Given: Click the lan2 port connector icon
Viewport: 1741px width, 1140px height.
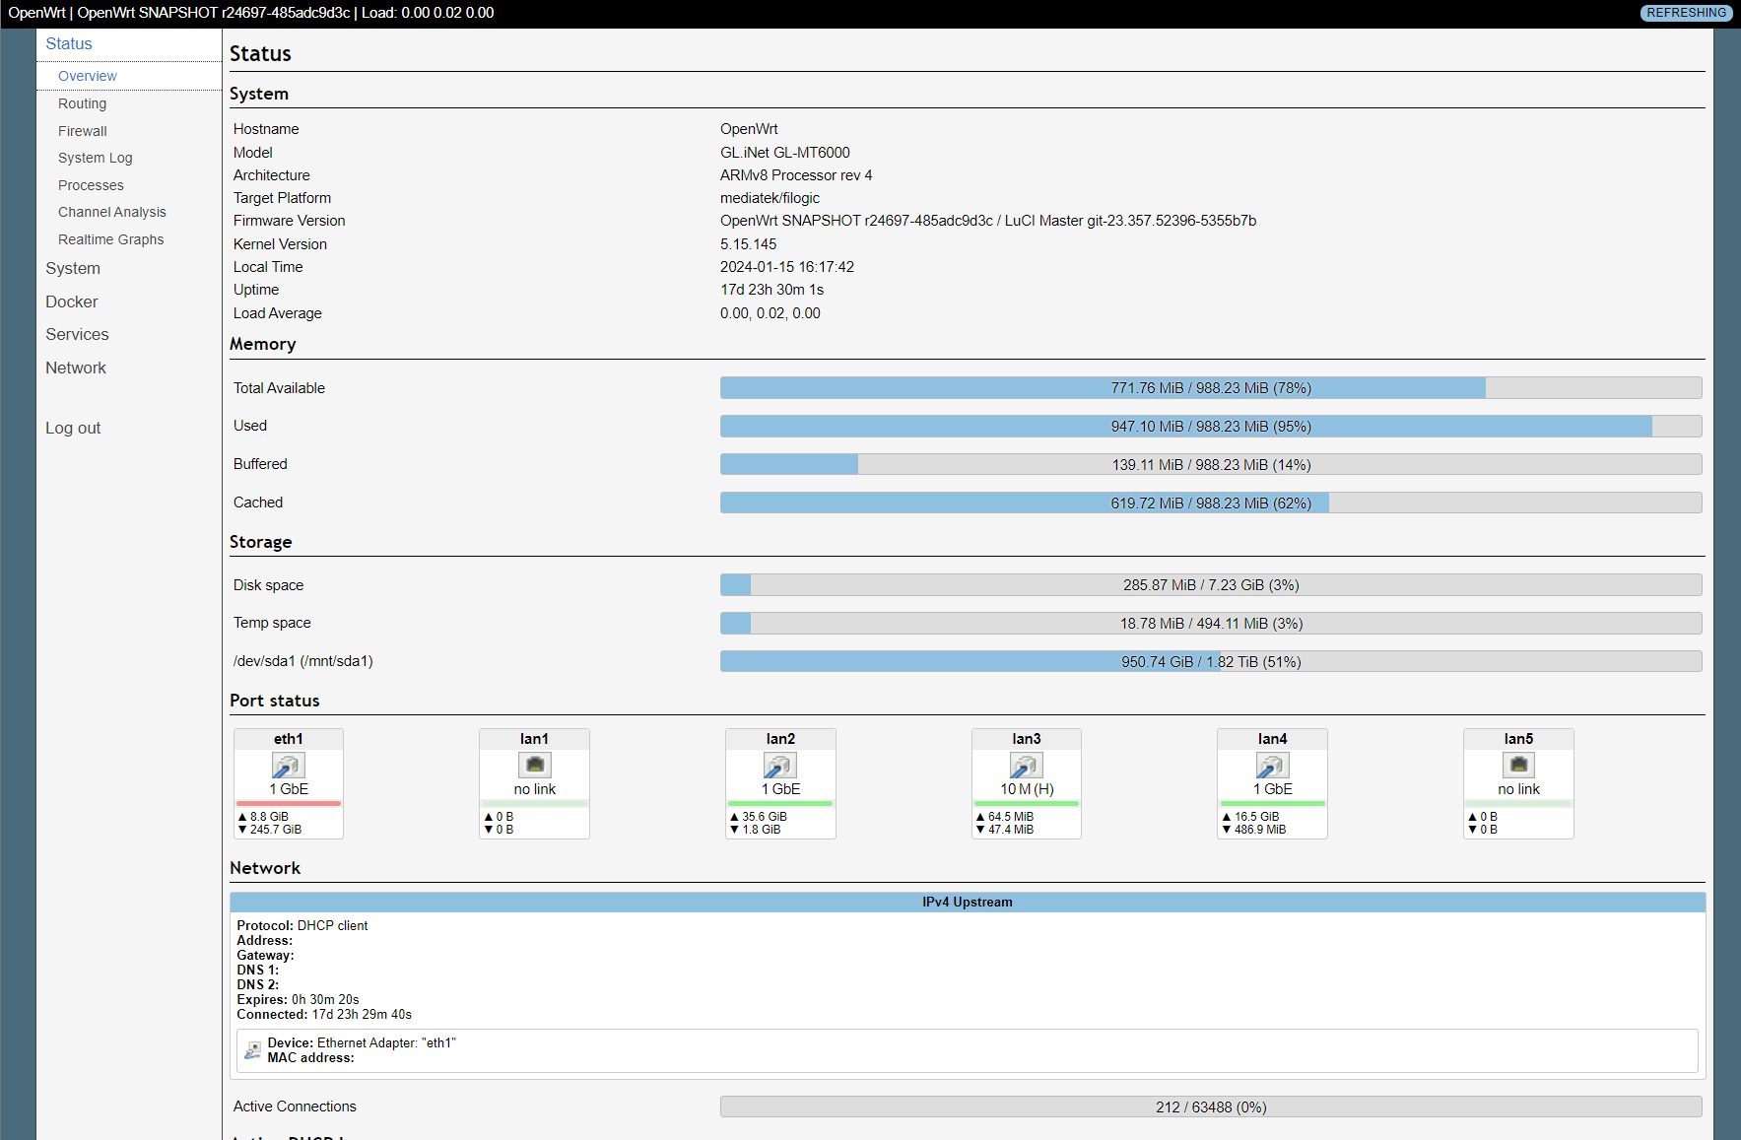Looking at the screenshot, I should [779, 766].
